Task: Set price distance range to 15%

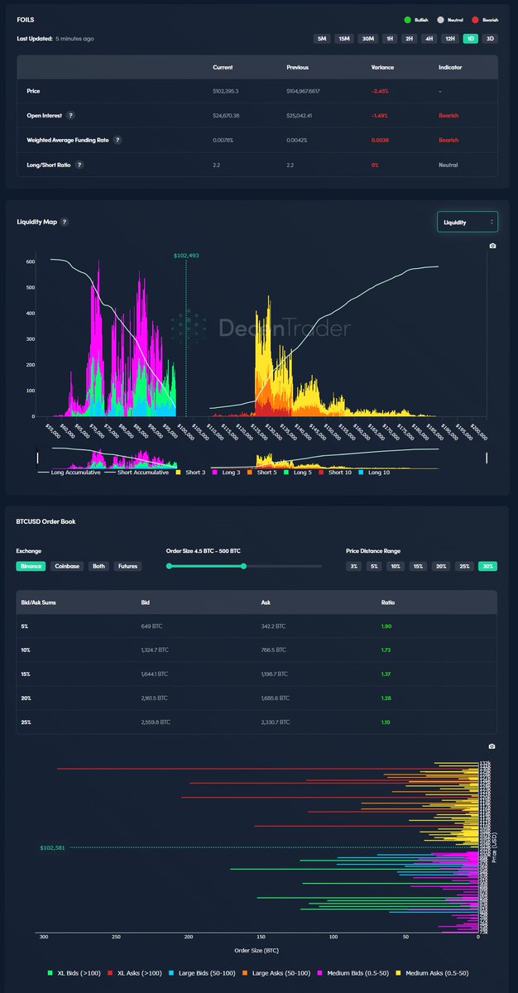Action: coord(419,566)
